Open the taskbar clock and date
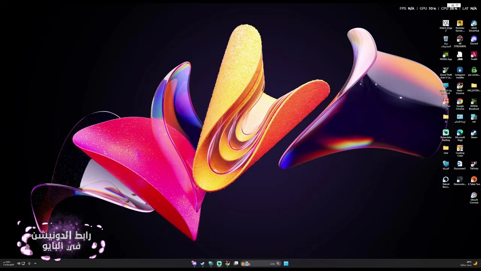Viewport: 481px width, 271px height. (8, 263)
